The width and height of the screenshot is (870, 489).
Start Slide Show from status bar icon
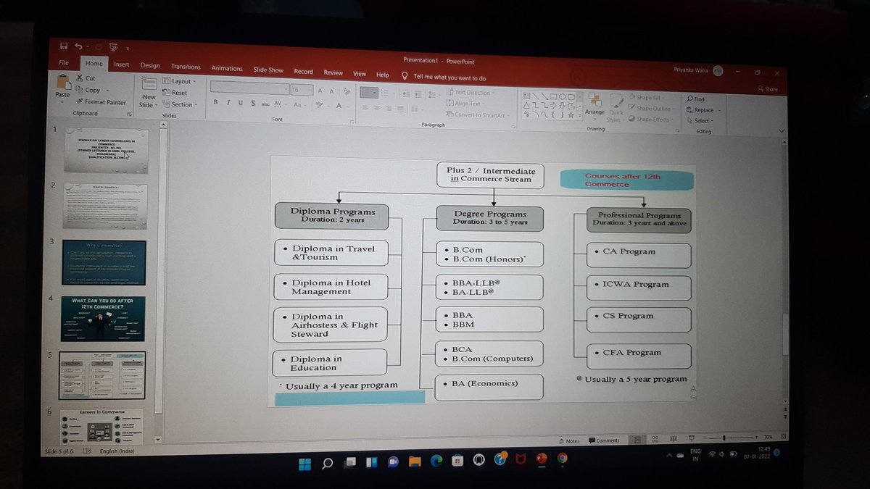(x=691, y=439)
